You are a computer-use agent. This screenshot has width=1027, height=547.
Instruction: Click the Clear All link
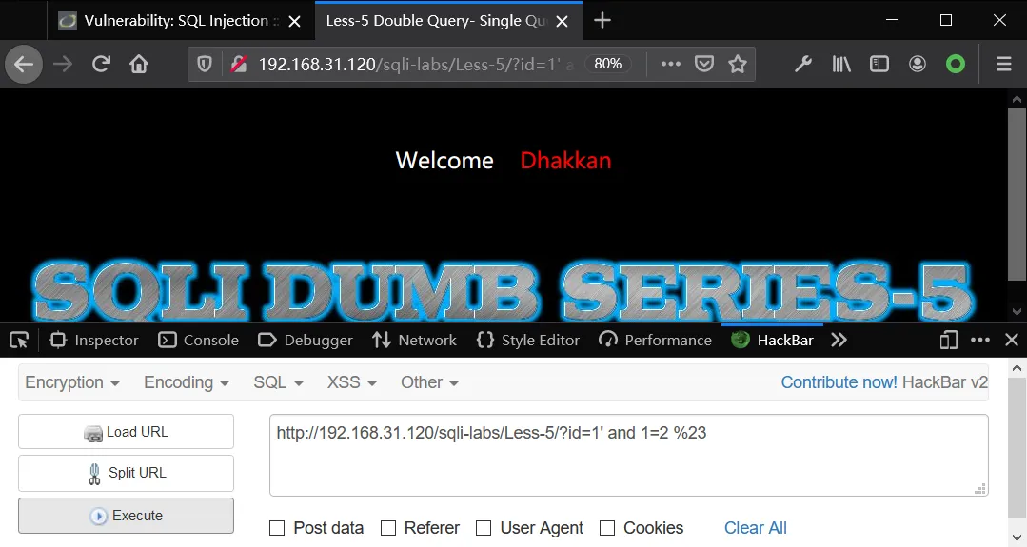point(755,528)
